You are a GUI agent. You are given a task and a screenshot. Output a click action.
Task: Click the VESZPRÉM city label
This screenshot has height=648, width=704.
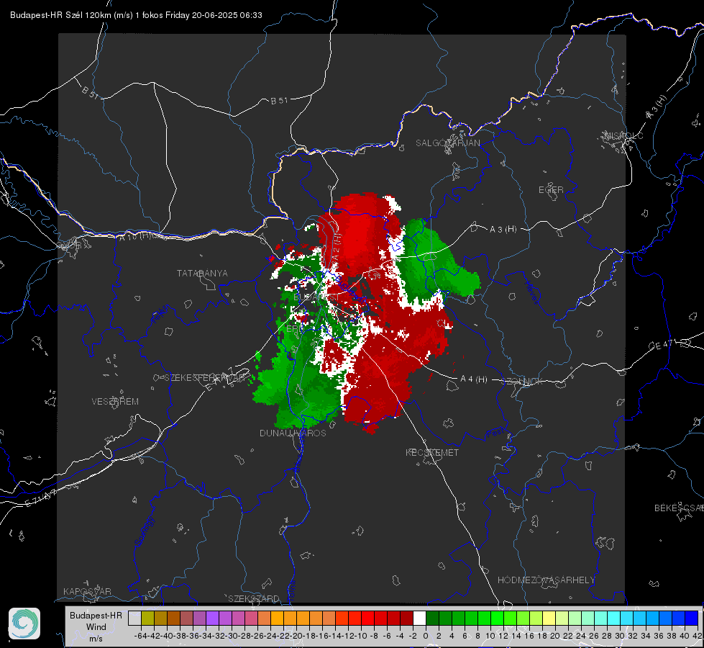point(115,401)
